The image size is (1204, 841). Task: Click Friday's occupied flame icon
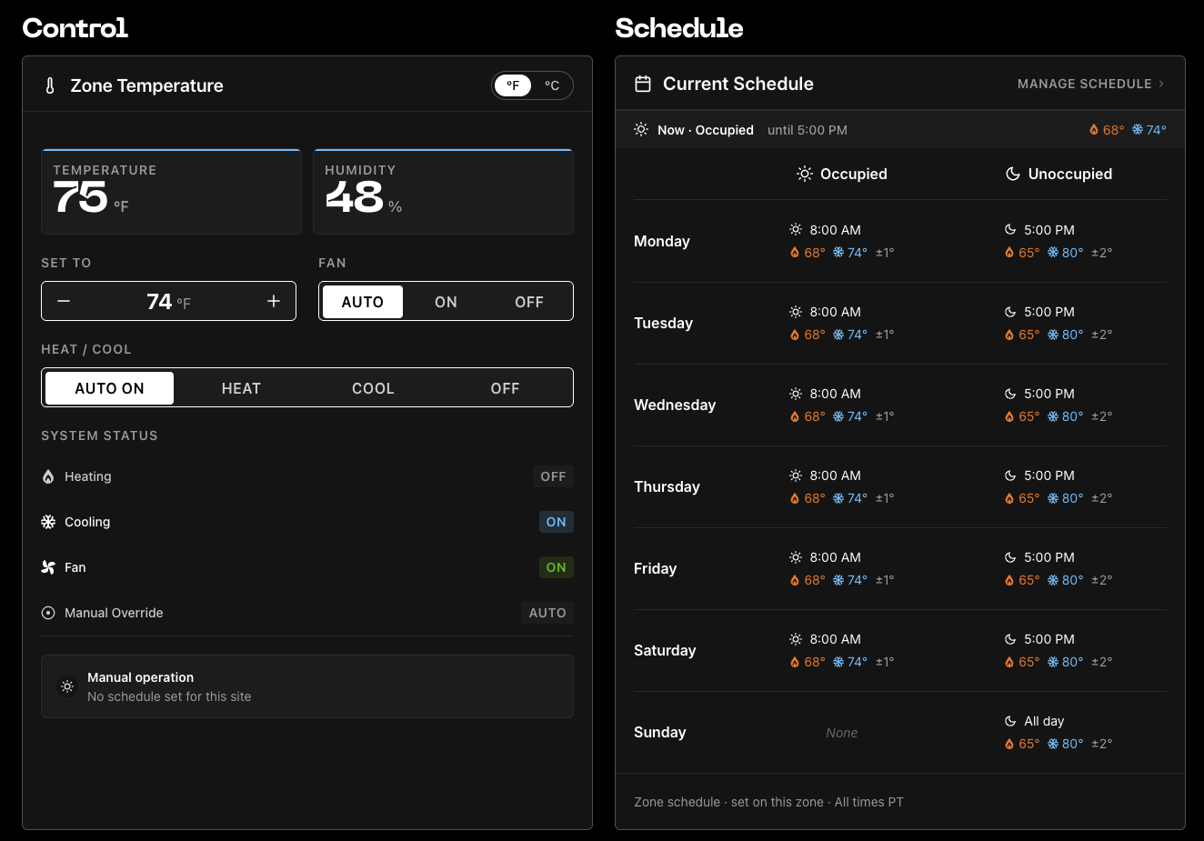point(795,580)
